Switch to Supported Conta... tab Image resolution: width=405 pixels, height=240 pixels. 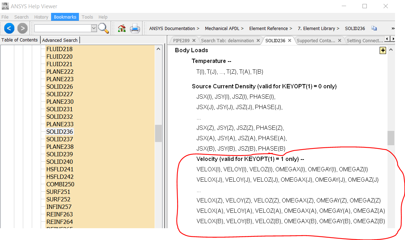[316, 41]
